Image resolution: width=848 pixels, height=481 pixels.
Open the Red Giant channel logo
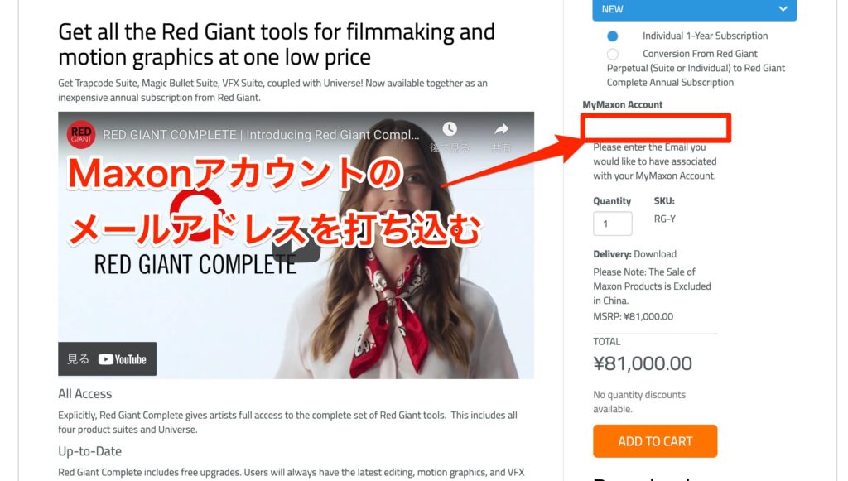point(81,135)
